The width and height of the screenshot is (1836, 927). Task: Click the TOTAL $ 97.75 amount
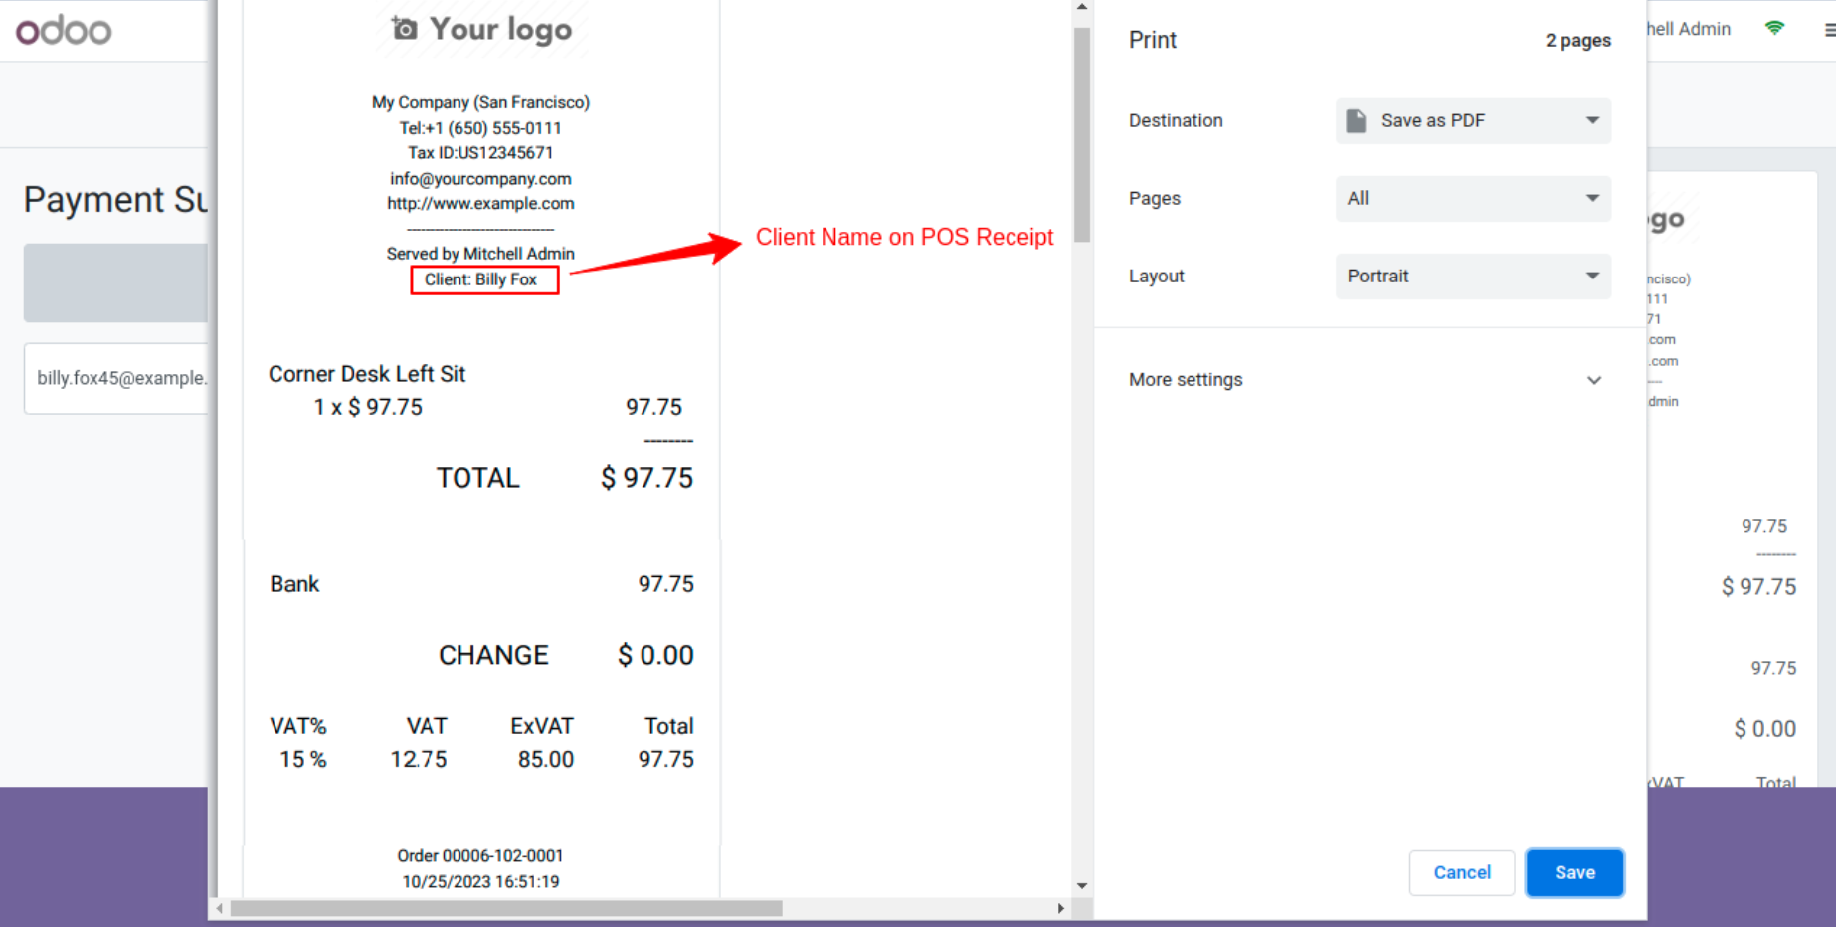point(646,478)
